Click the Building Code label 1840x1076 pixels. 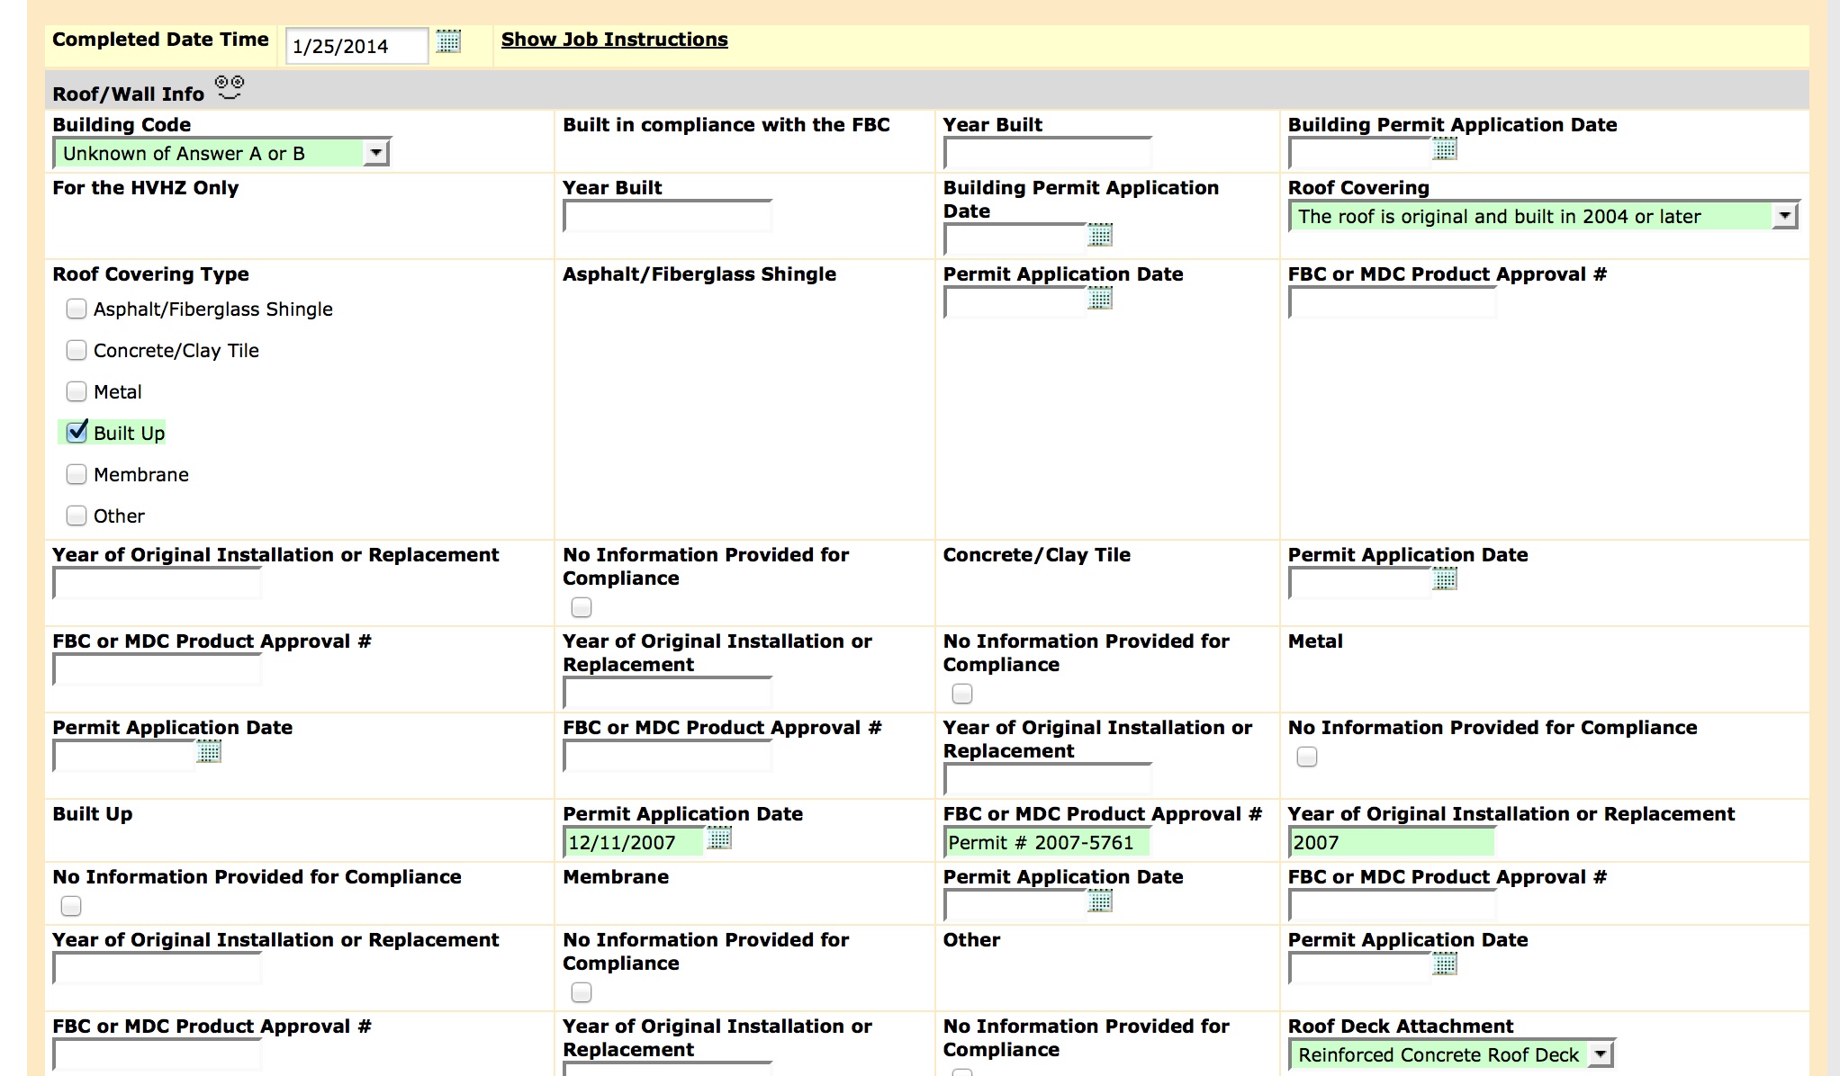pos(122,125)
